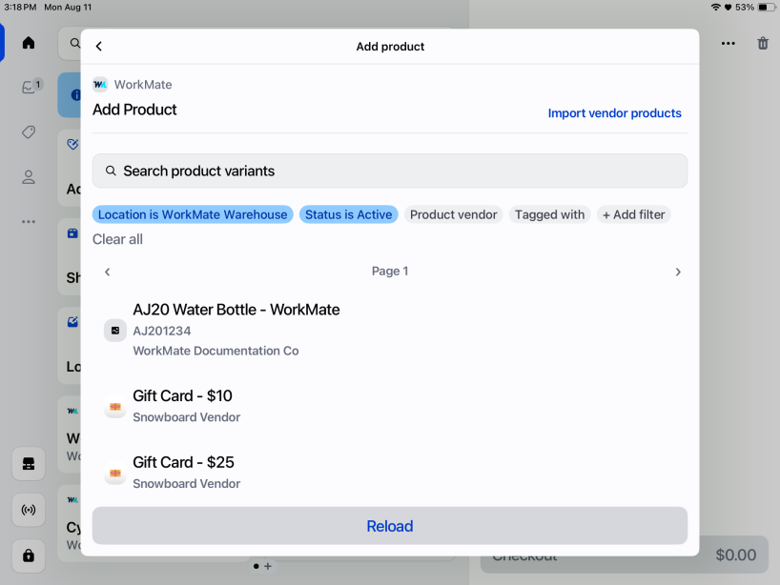Click the Reload button
780x585 pixels.
(x=390, y=526)
